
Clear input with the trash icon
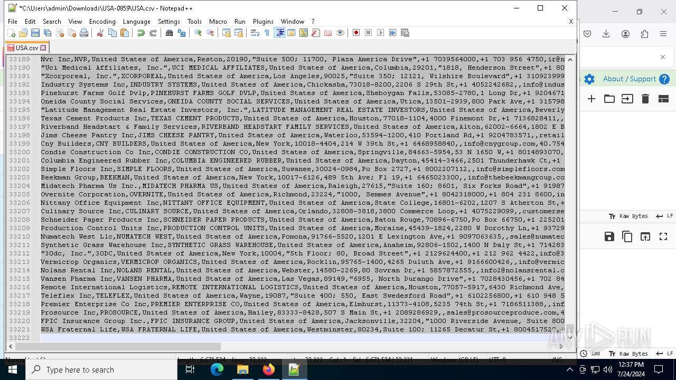click(x=645, y=99)
